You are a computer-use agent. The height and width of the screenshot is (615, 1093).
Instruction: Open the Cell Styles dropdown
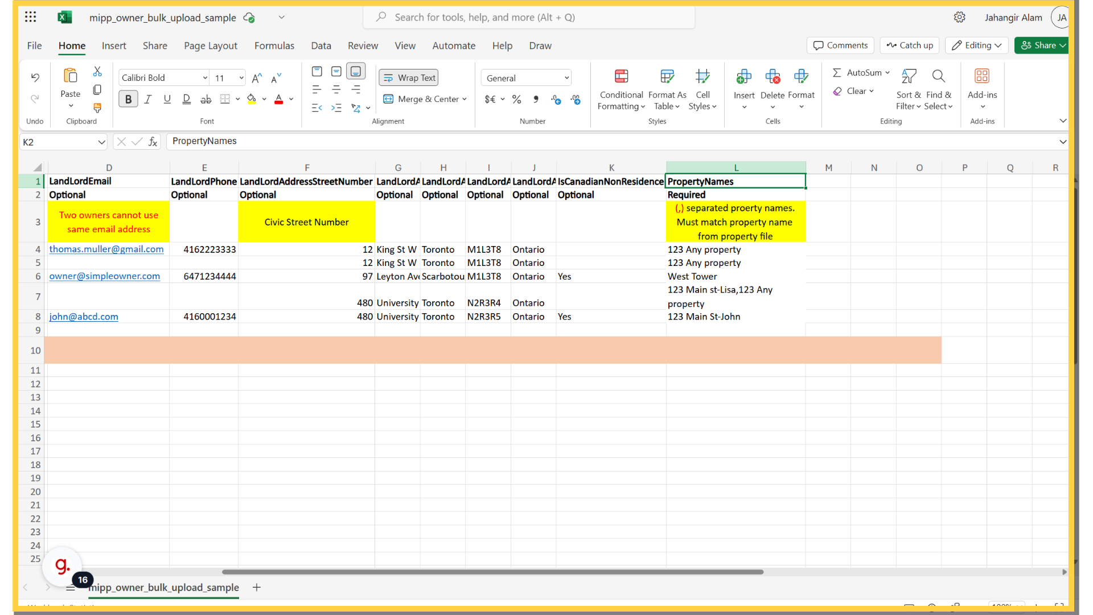pyautogui.click(x=702, y=91)
